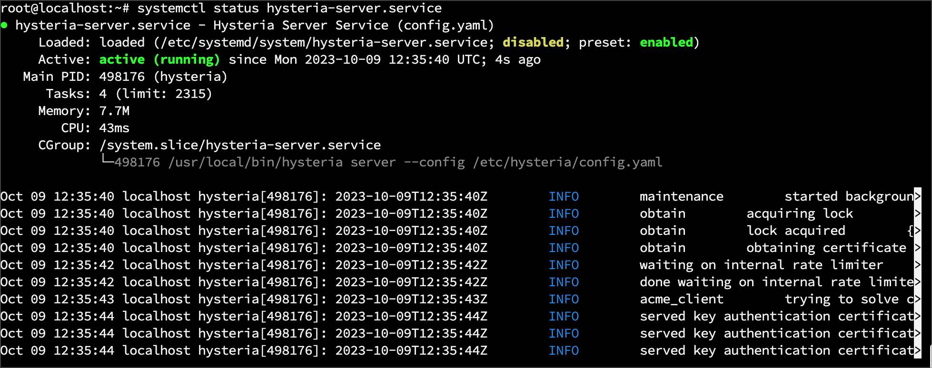Click the Tasks value '4 (limit: 2315)'
This screenshot has height=368, width=932.
point(156,94)
